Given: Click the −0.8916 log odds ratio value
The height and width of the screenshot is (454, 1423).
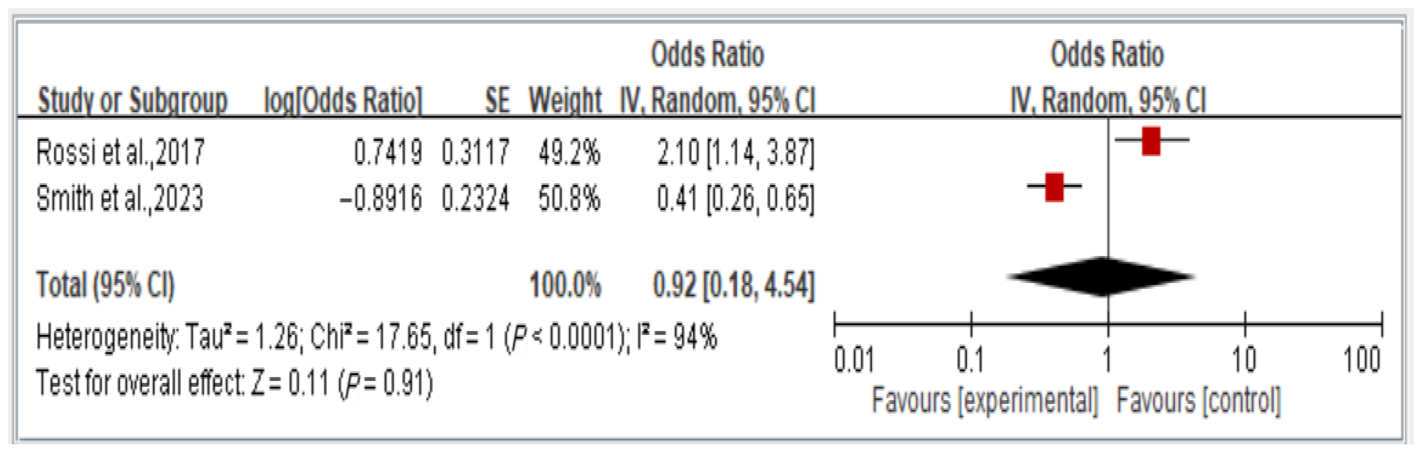Looking at the screenshot, I should coord(381,198).
